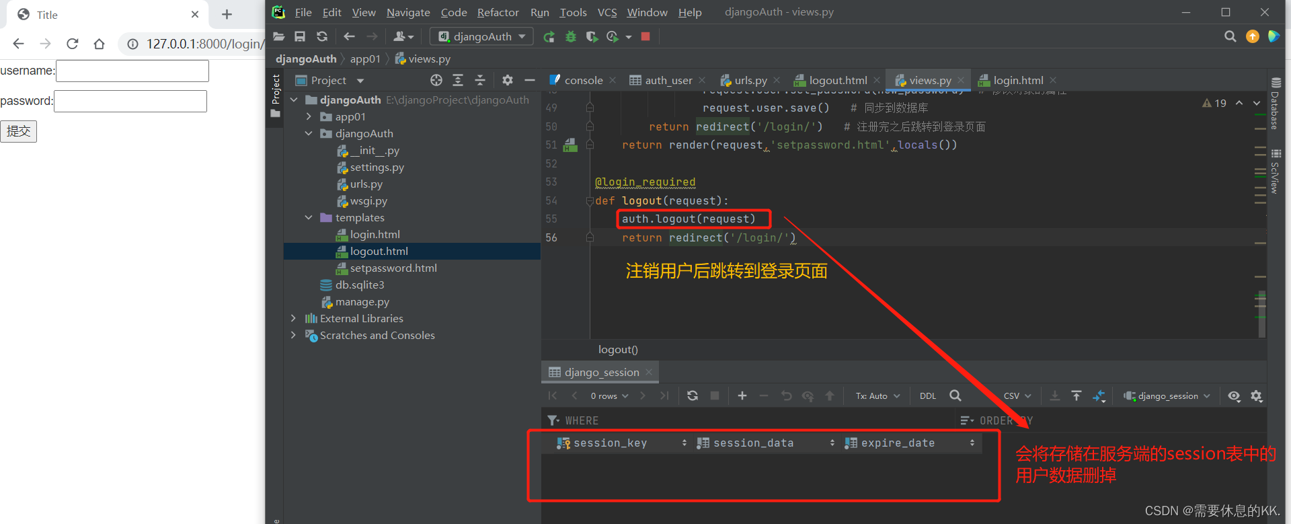
Task: Open the SciView tool window sidebar
Action: [1275, 172]
